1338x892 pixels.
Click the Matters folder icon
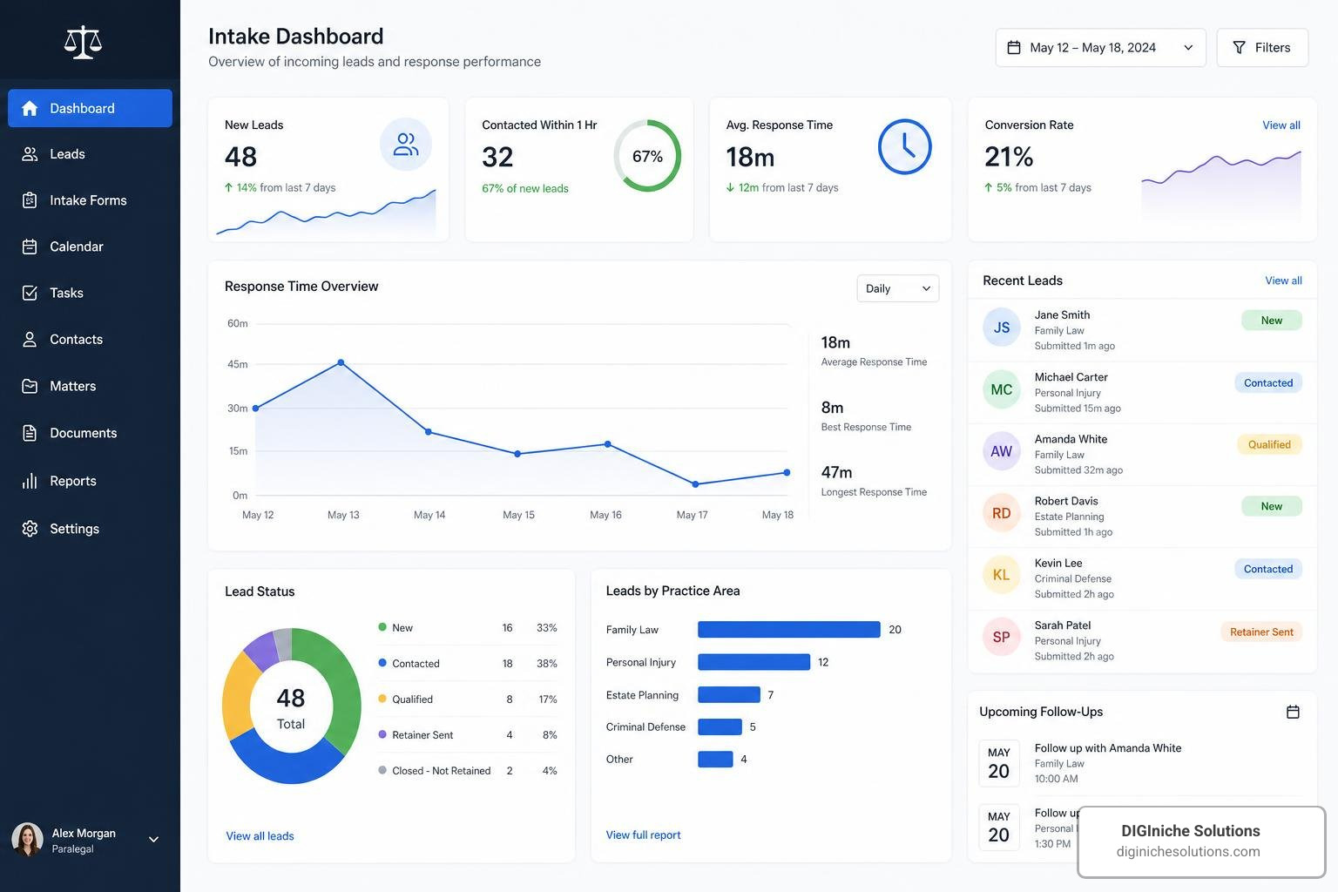pos(30,386)
